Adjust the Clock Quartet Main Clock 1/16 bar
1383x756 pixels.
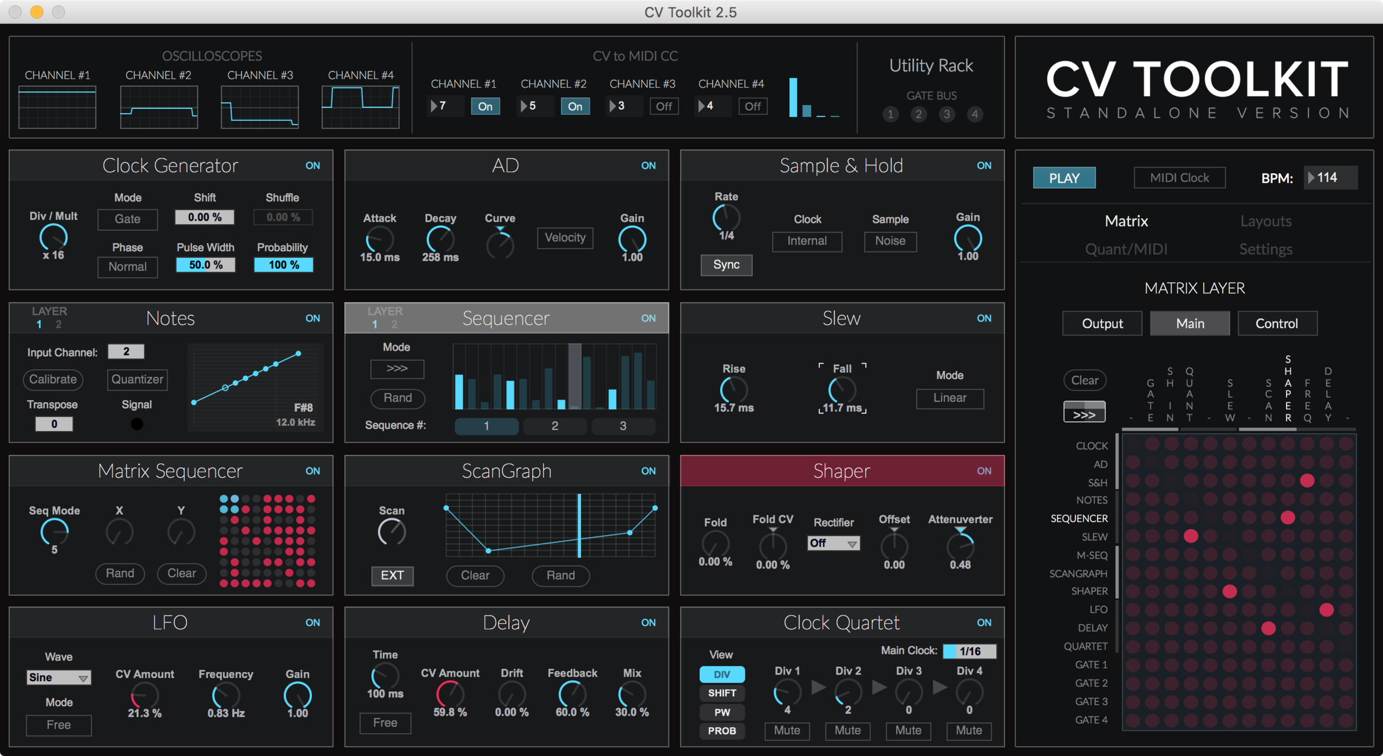[x=969, y=651]
